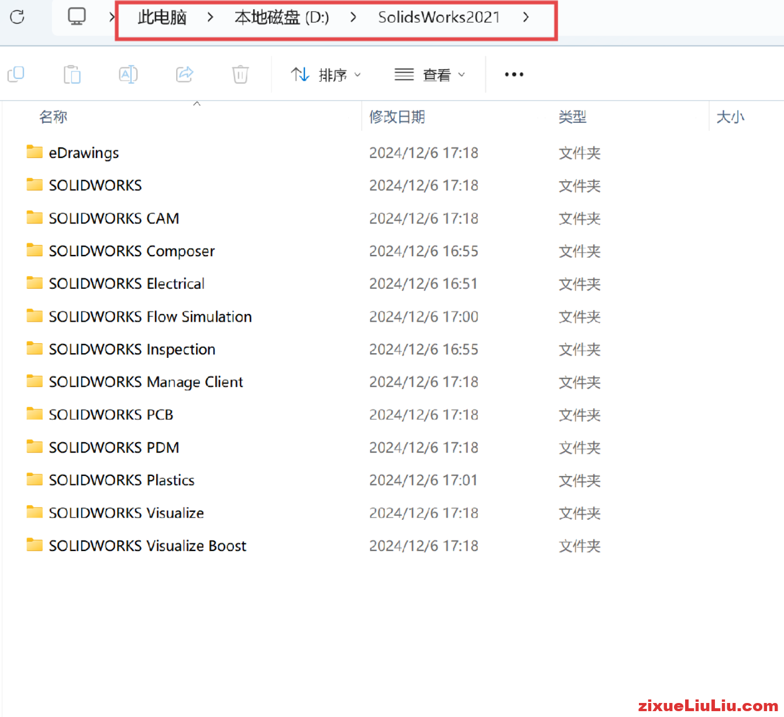Screen dimensions: 784x717
Task: Open the 排序 sort dropdown
Action: (326, 74)
